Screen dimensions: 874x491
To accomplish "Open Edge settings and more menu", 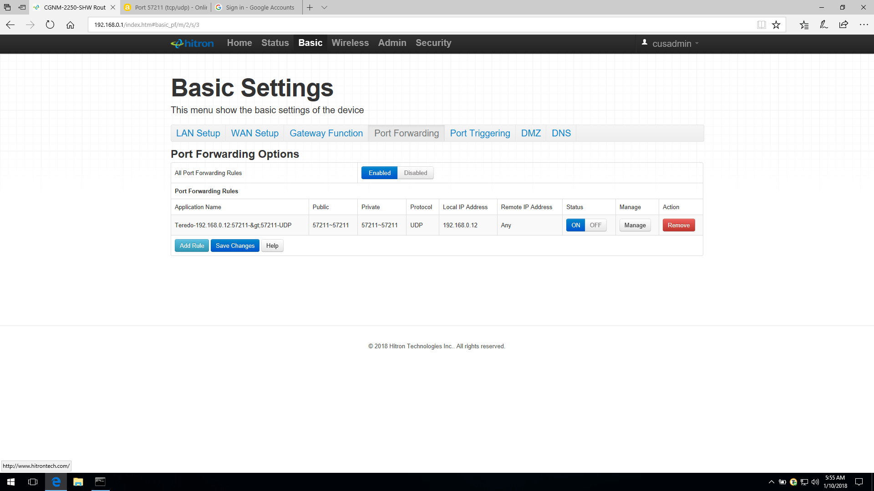I will (x=864, y=25).
